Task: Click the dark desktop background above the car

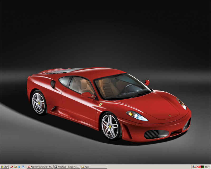Action: pos(105,32)
